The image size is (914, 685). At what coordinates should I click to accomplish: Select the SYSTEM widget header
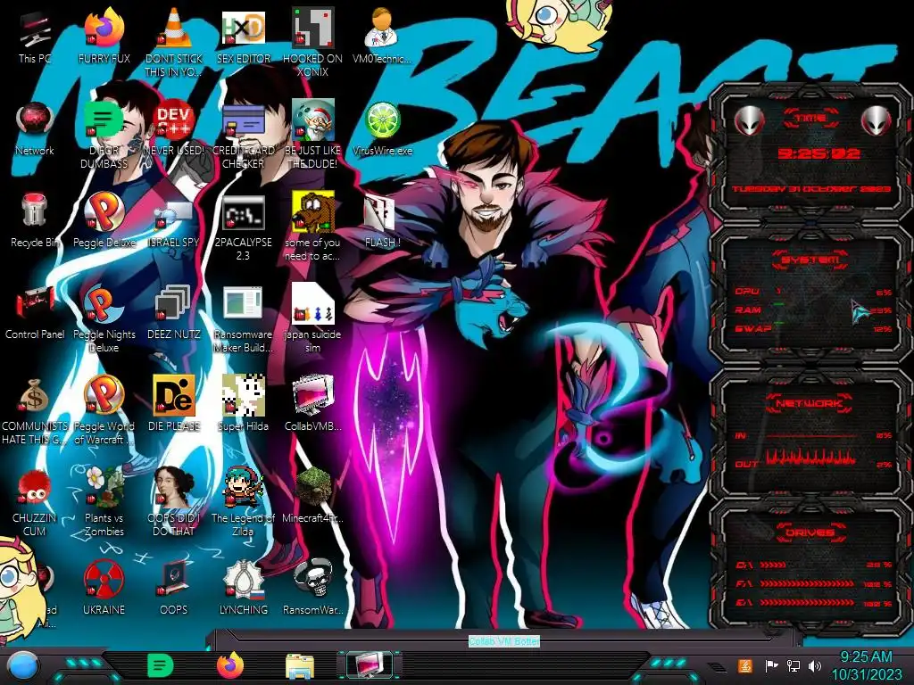click(810, 260)
